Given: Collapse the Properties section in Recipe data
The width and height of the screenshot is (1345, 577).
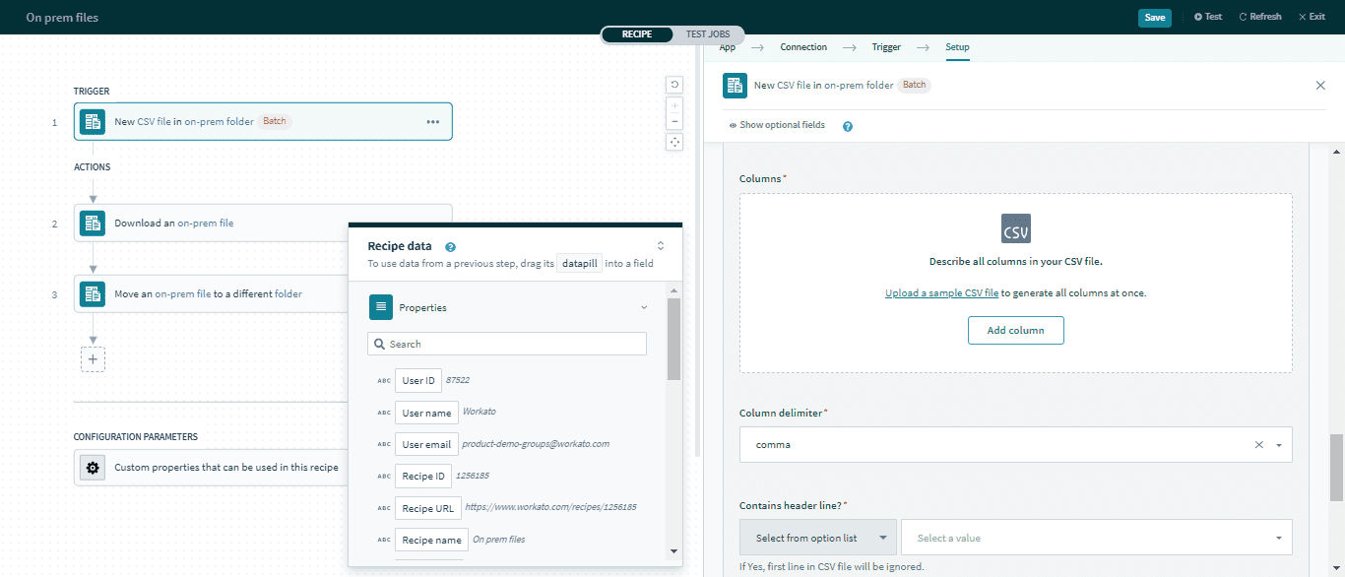Looking at the screenshot, I should point(644,306).
